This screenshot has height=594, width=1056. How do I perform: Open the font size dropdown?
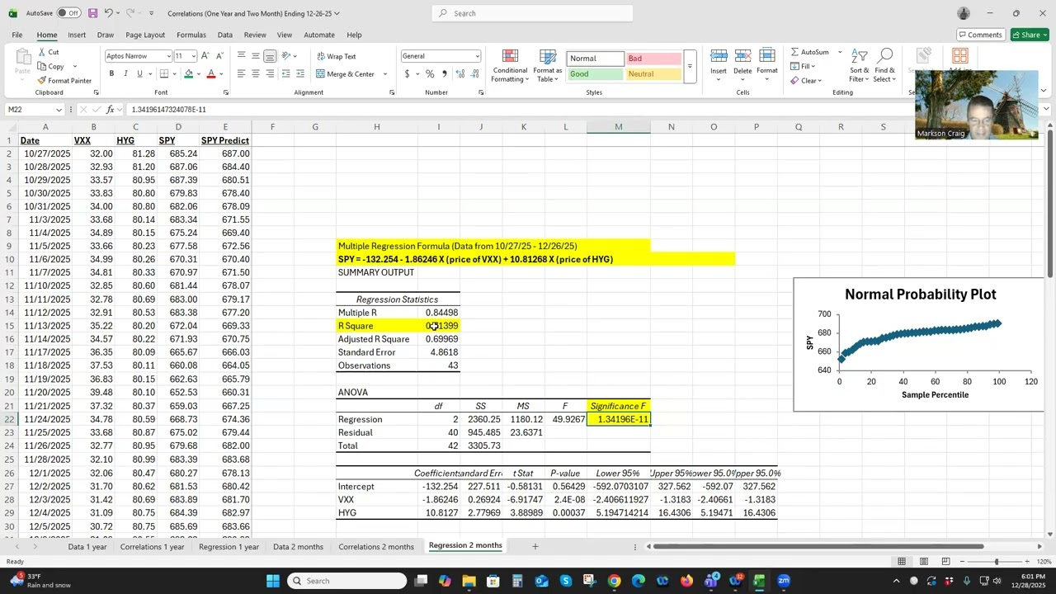(x=194, y=56)
